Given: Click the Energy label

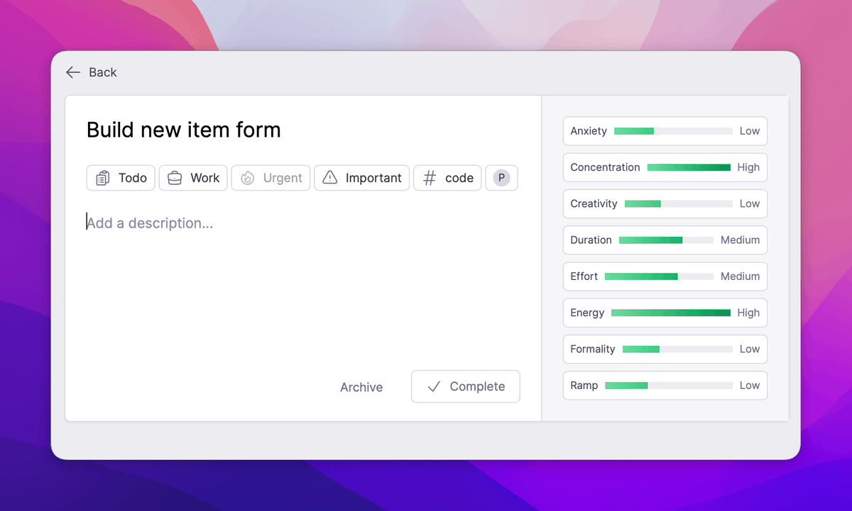Looking at the screenshot, I should coord(587,313).
